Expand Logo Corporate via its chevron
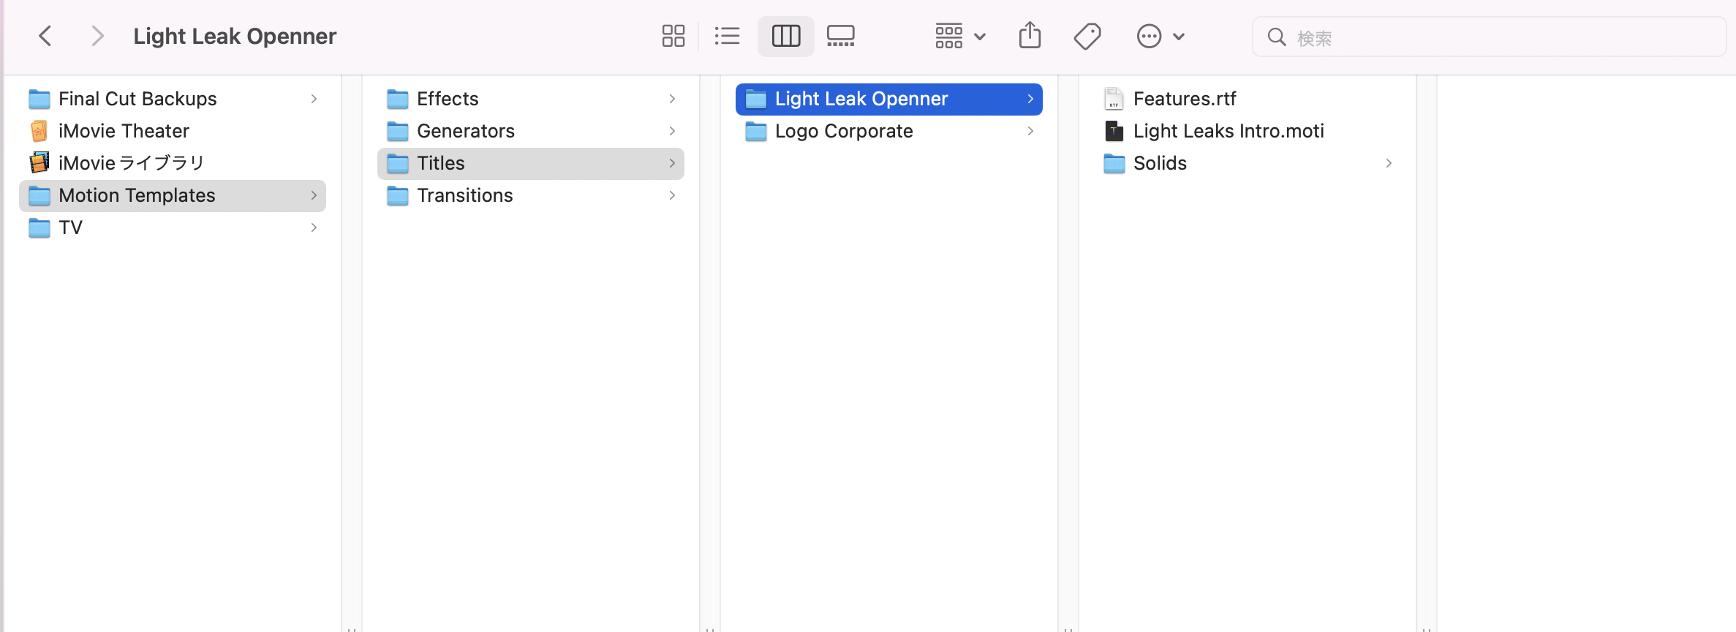The width and height of the screenshot is (1736, 632). pos(1030,131)
